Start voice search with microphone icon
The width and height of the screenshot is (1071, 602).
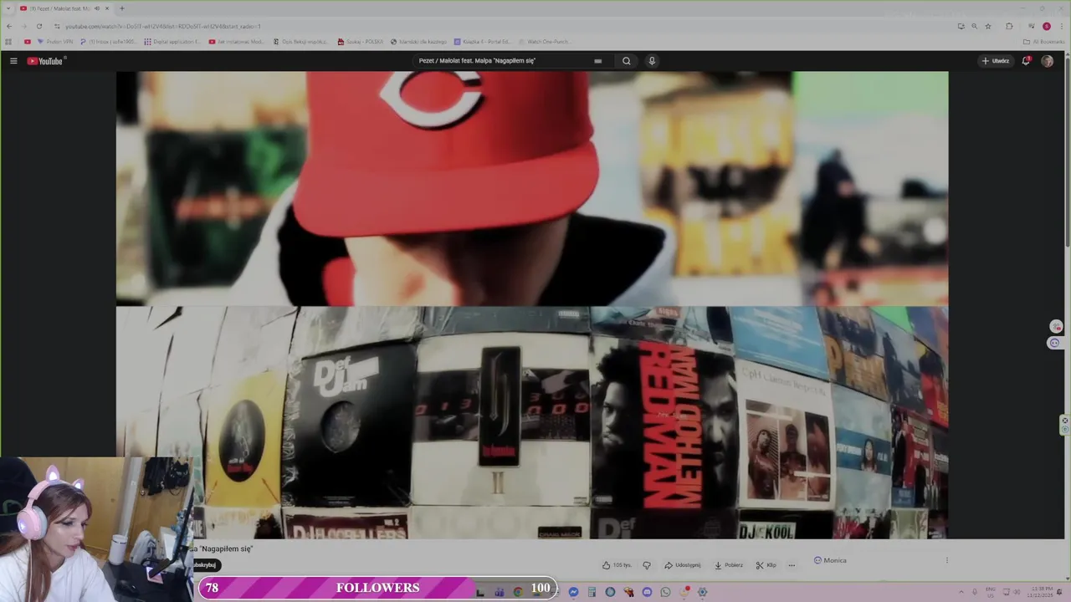click(652, 61)
